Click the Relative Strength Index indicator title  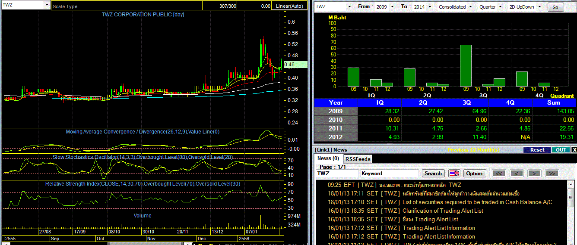coord(143,184)
